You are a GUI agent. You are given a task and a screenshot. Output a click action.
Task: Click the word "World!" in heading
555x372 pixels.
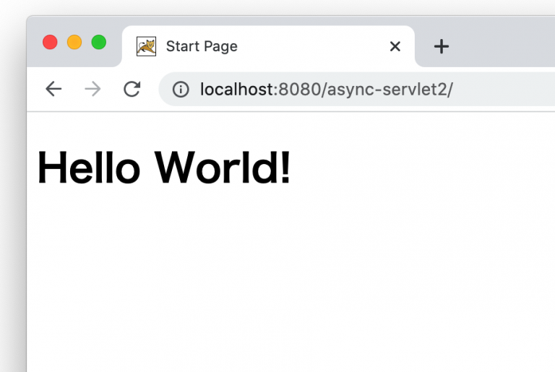pos(223,168)
